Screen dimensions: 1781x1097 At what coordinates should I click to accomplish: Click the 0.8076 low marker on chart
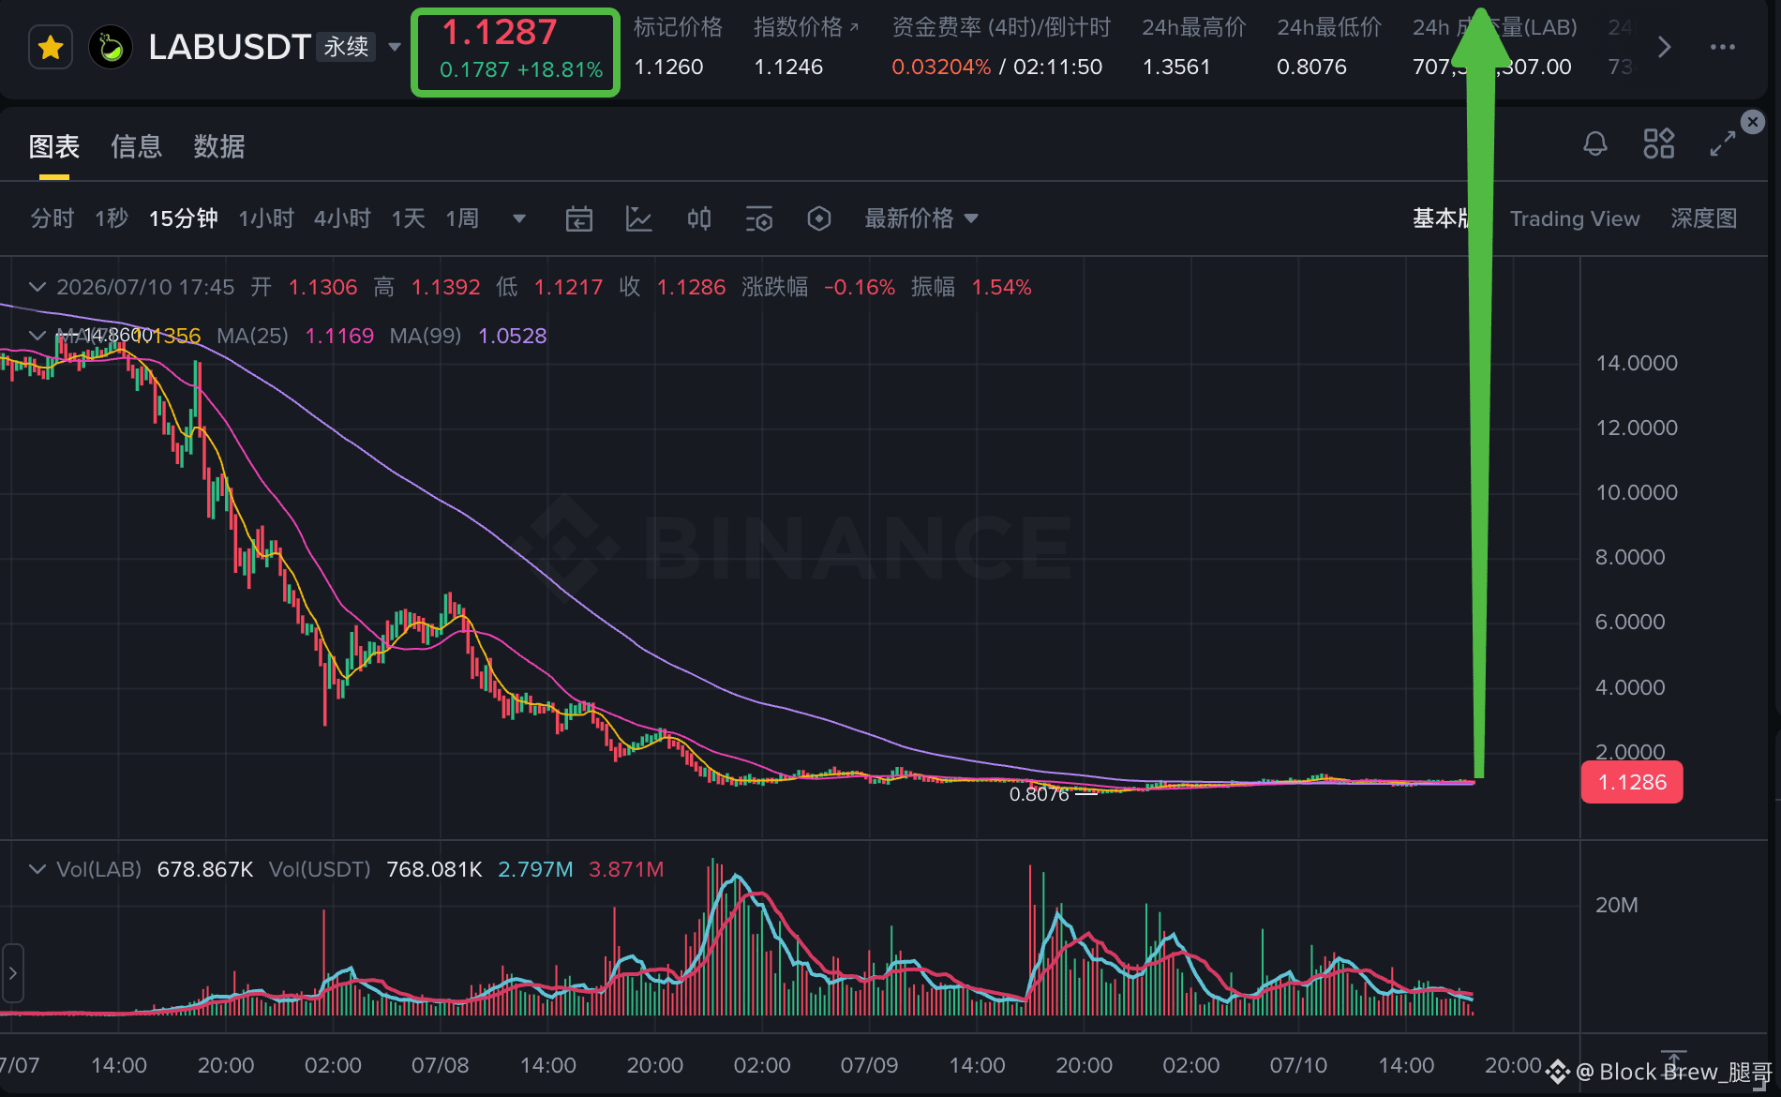1039,794
